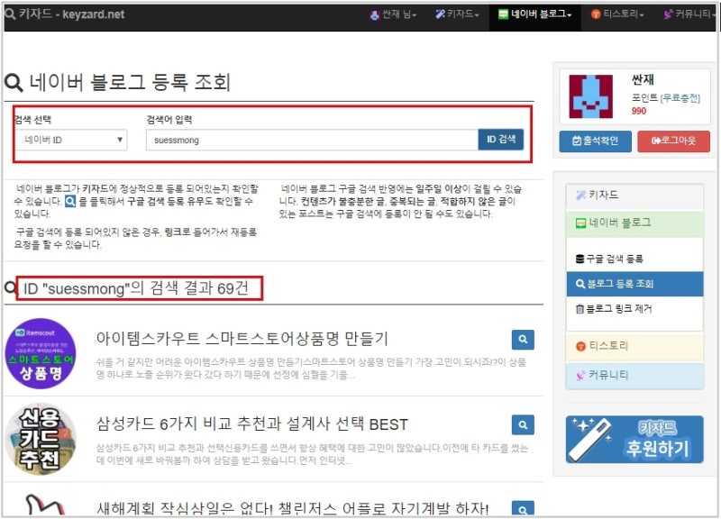
Task: Click search icon for 새해계획 post
Action: pyautogui.click(x=523, y=508)
